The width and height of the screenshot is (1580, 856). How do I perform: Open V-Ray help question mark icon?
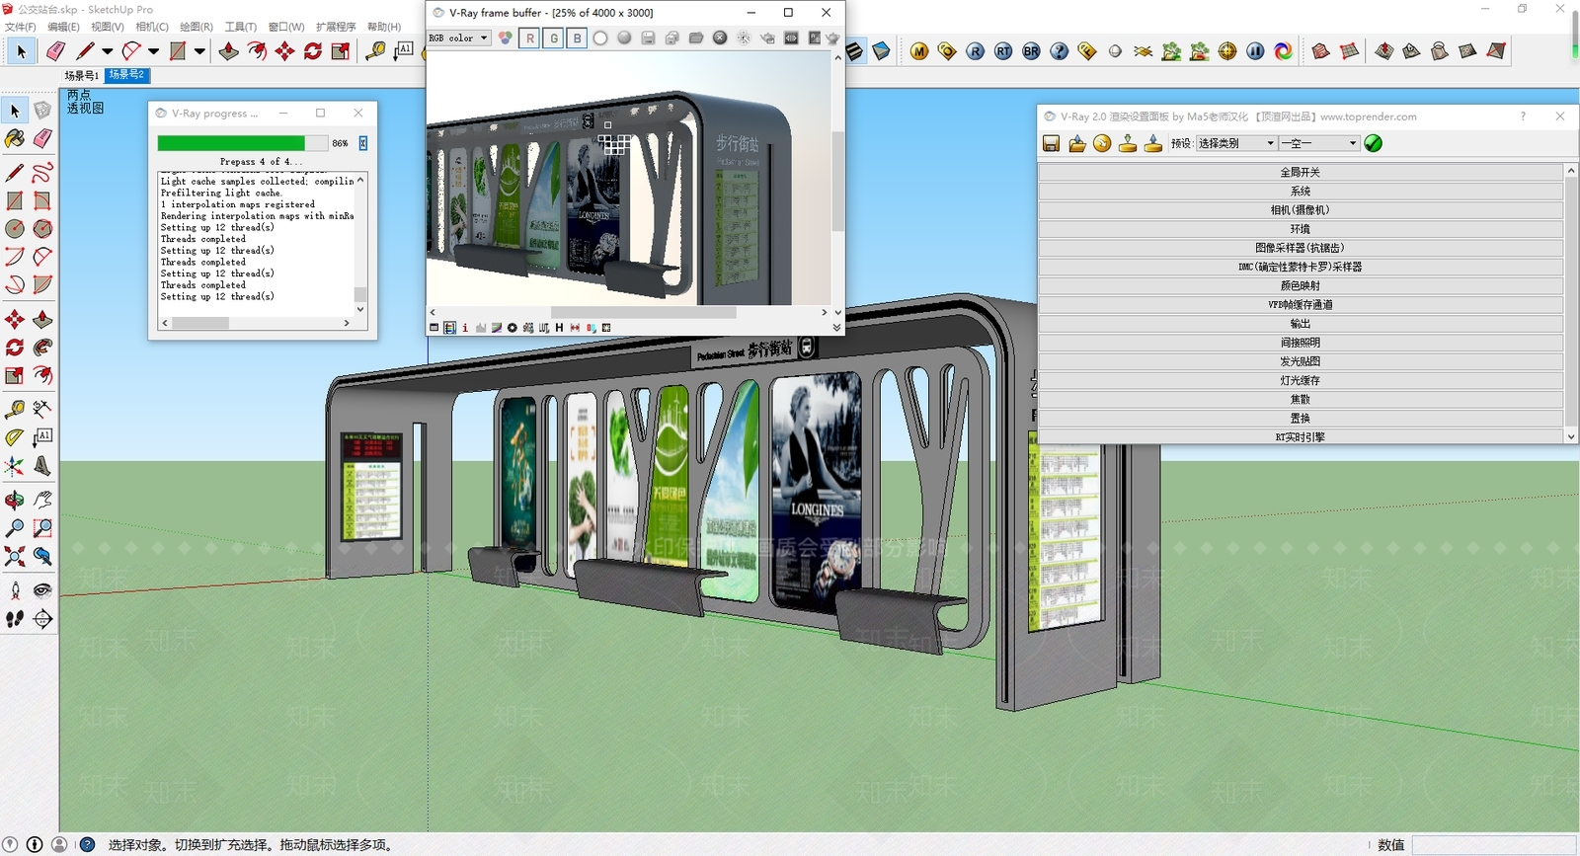click(1060, 51)
